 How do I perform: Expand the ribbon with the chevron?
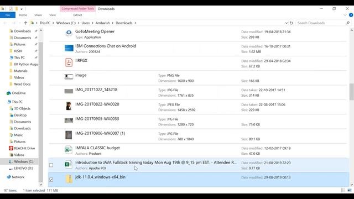click(345, 15)
